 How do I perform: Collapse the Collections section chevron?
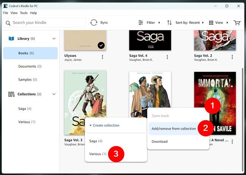coord(54,94)
